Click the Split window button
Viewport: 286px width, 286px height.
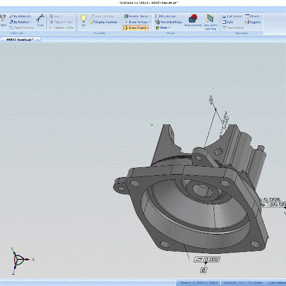(228, 22)
